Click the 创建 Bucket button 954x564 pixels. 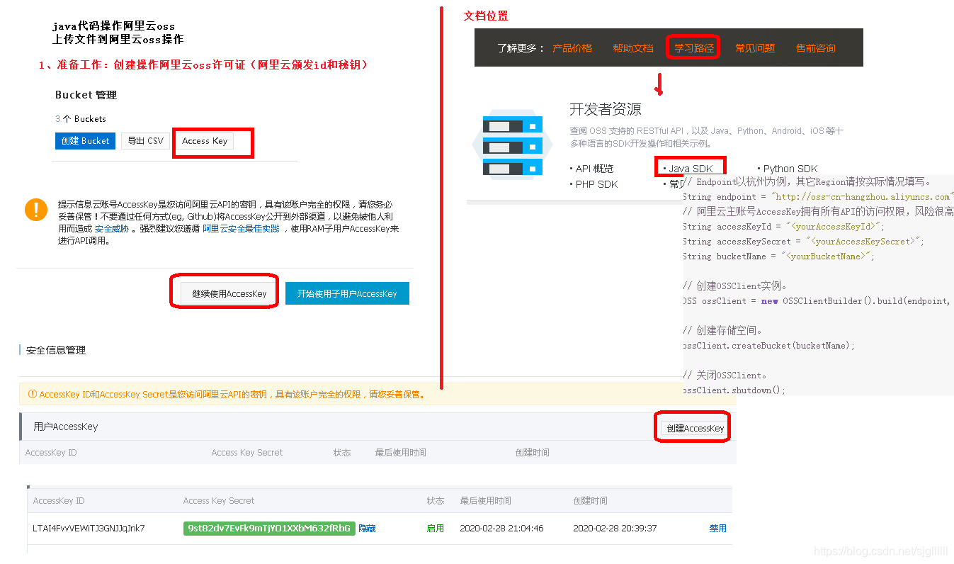(x=85, y=141)
